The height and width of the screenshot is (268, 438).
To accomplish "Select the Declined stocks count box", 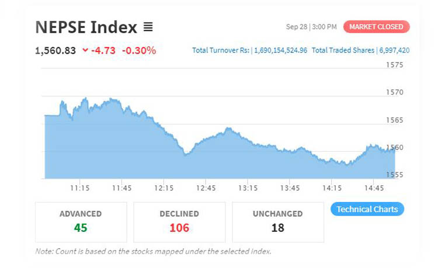I will (x=179, y=222).
